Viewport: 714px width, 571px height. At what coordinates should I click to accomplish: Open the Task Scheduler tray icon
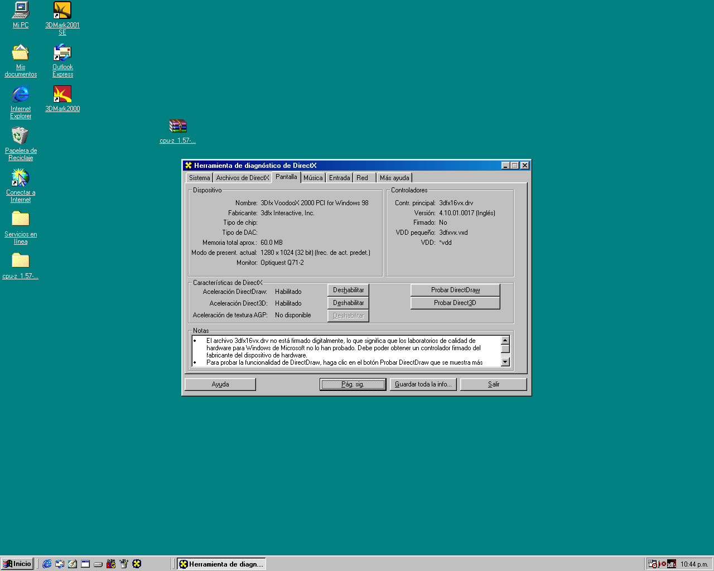(x=653, y=564)
